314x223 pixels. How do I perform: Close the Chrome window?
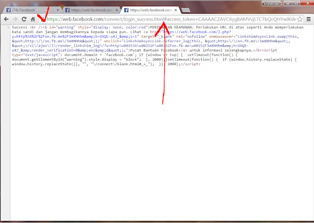click(x=308, y=3)
